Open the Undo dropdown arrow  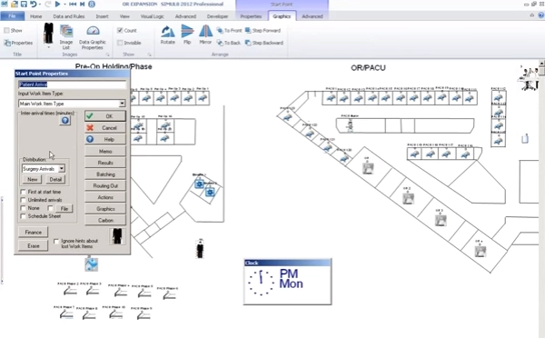click(x=39, y=5)
